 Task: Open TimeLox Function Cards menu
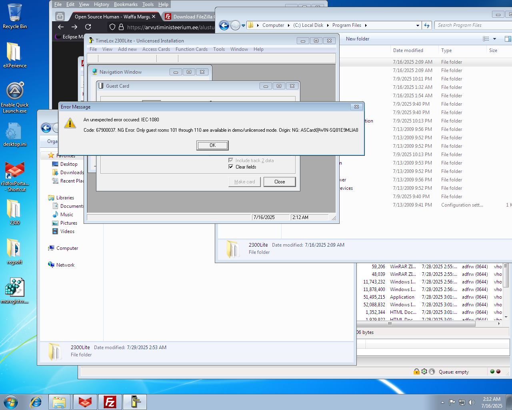point(192,49)
